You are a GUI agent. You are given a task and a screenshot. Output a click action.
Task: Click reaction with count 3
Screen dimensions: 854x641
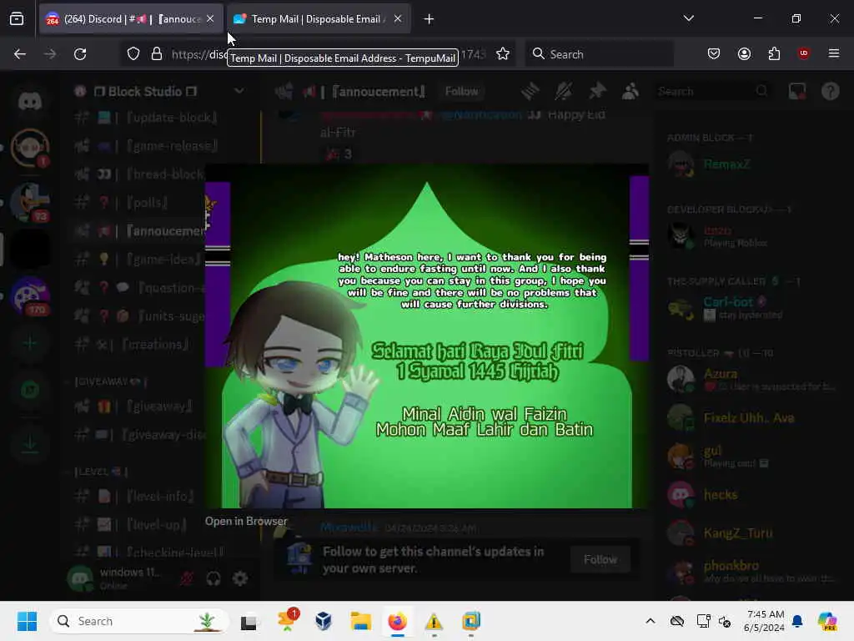click(339, 154)
